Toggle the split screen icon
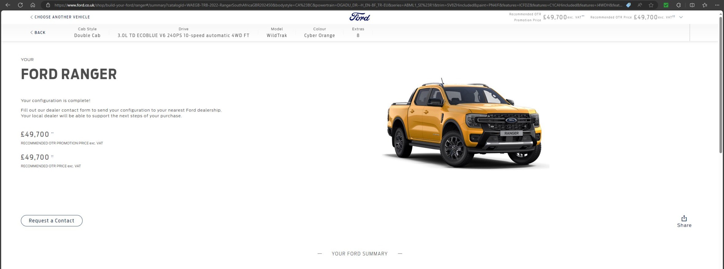 pos(692,5)
